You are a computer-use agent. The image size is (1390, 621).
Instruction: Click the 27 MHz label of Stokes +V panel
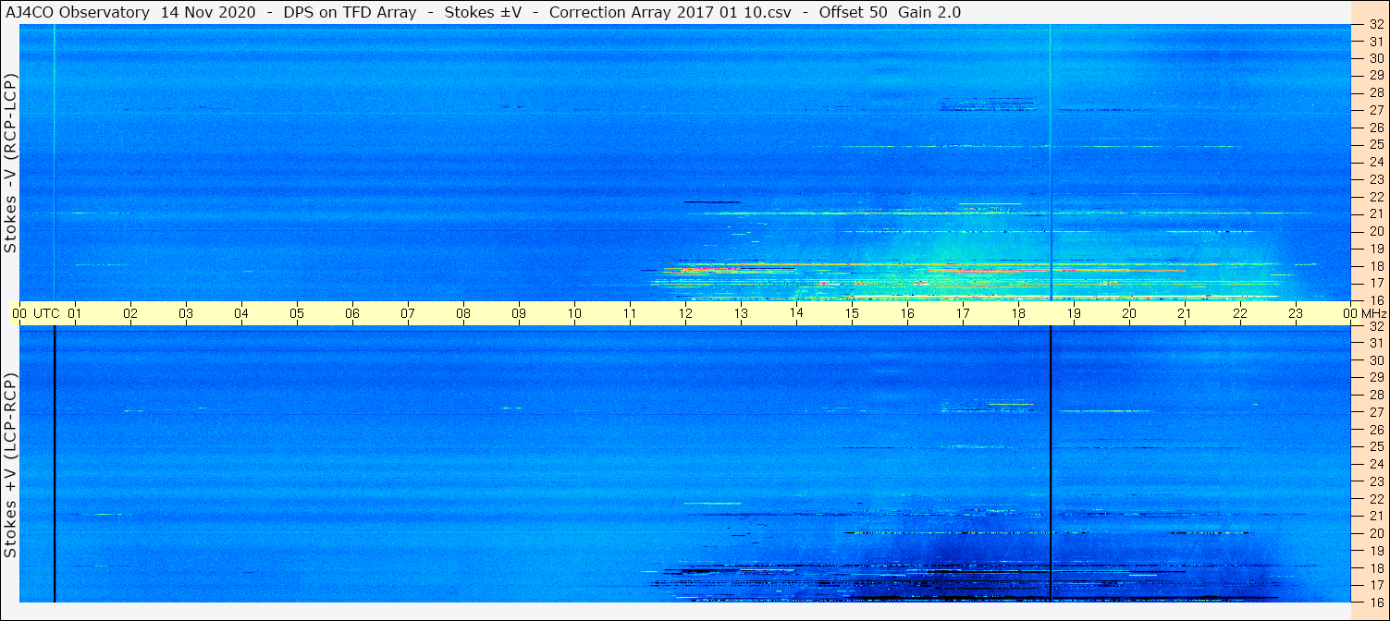(x=1375, y=412)
